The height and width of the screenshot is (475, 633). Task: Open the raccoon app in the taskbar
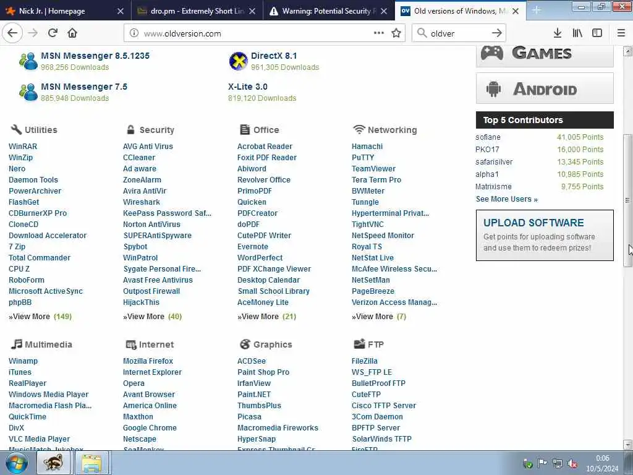[53, 463]
